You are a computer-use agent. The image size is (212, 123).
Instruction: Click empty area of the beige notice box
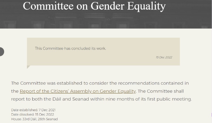coord(103,59)
